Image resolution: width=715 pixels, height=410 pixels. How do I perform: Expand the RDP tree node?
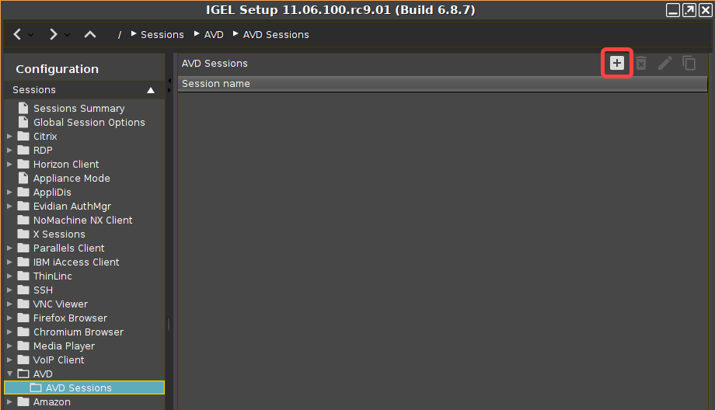point(9,151)
